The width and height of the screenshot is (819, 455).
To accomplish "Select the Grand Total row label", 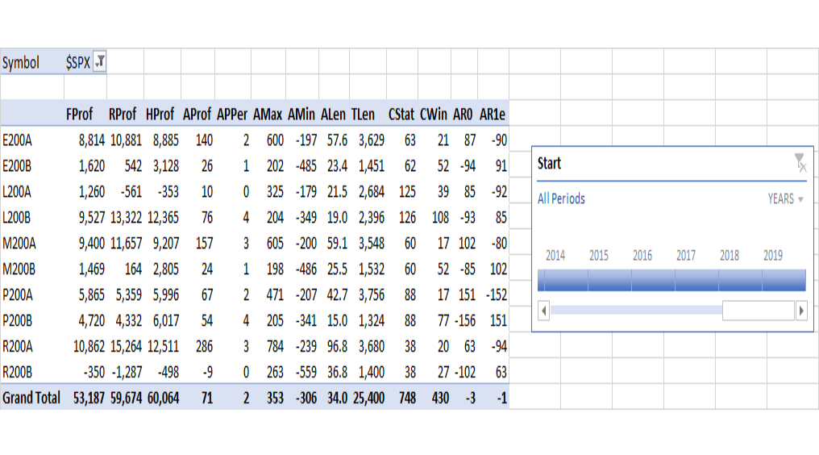I will (x=31, y=398).
